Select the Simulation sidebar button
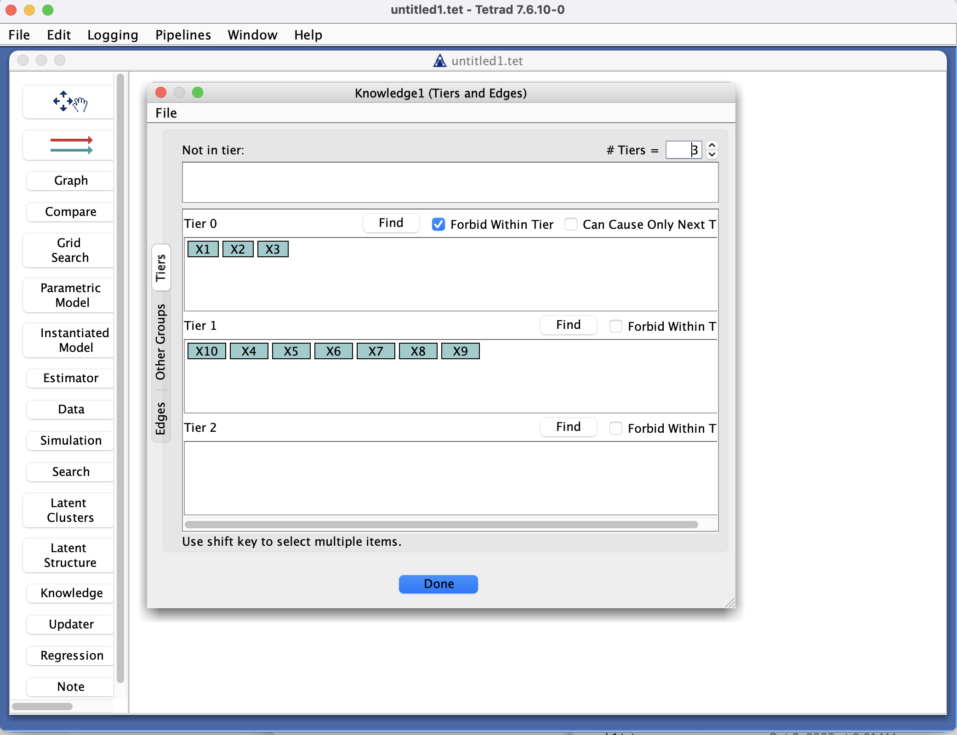The image size is (957, 735). (x=70, y=441)
